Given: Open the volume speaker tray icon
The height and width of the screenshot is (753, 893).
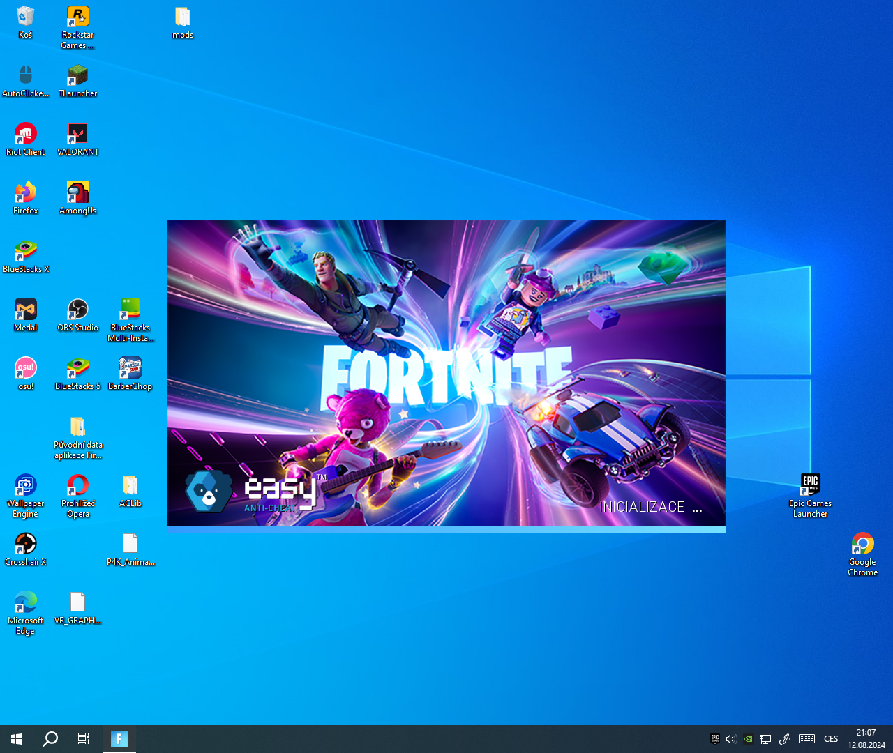Looking at the screenshot, I should pos(731,739).
